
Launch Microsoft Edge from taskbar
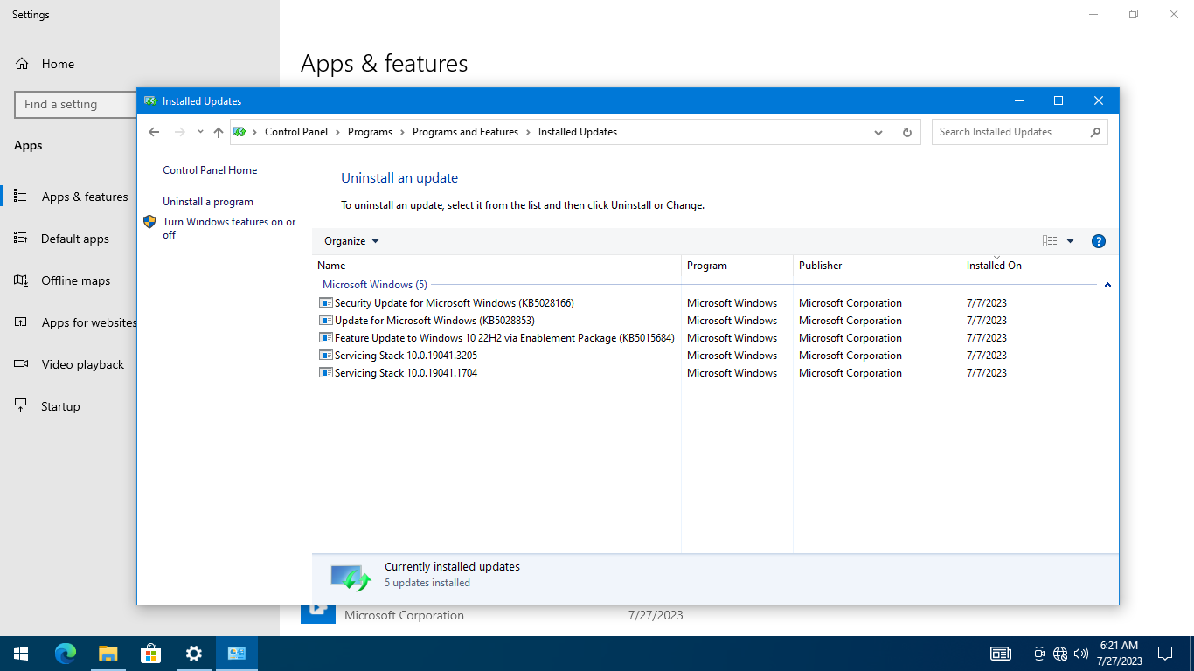pos(66,654)
